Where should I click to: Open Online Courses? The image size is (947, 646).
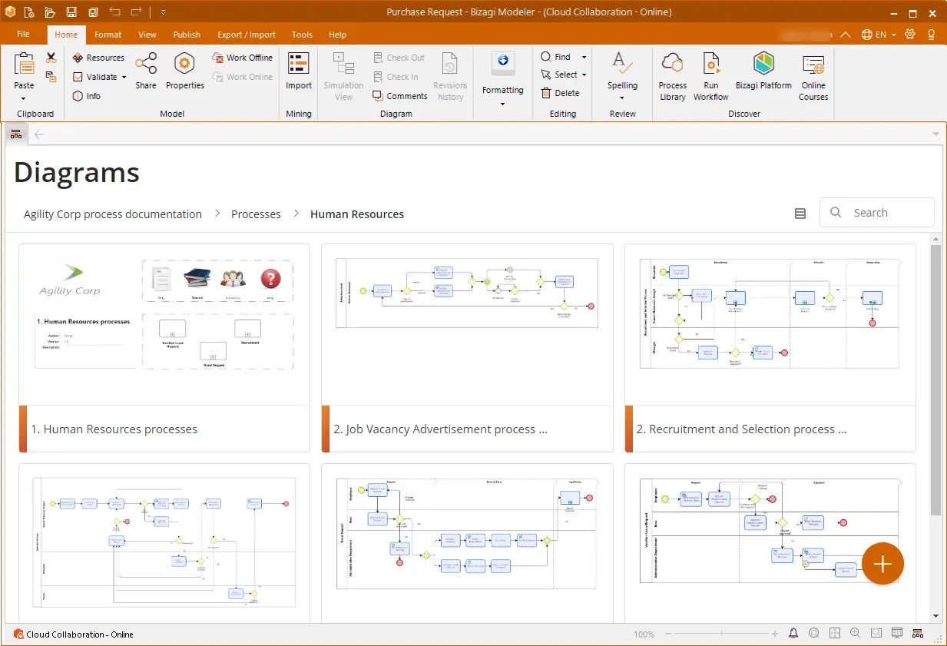tap(813, 76)
